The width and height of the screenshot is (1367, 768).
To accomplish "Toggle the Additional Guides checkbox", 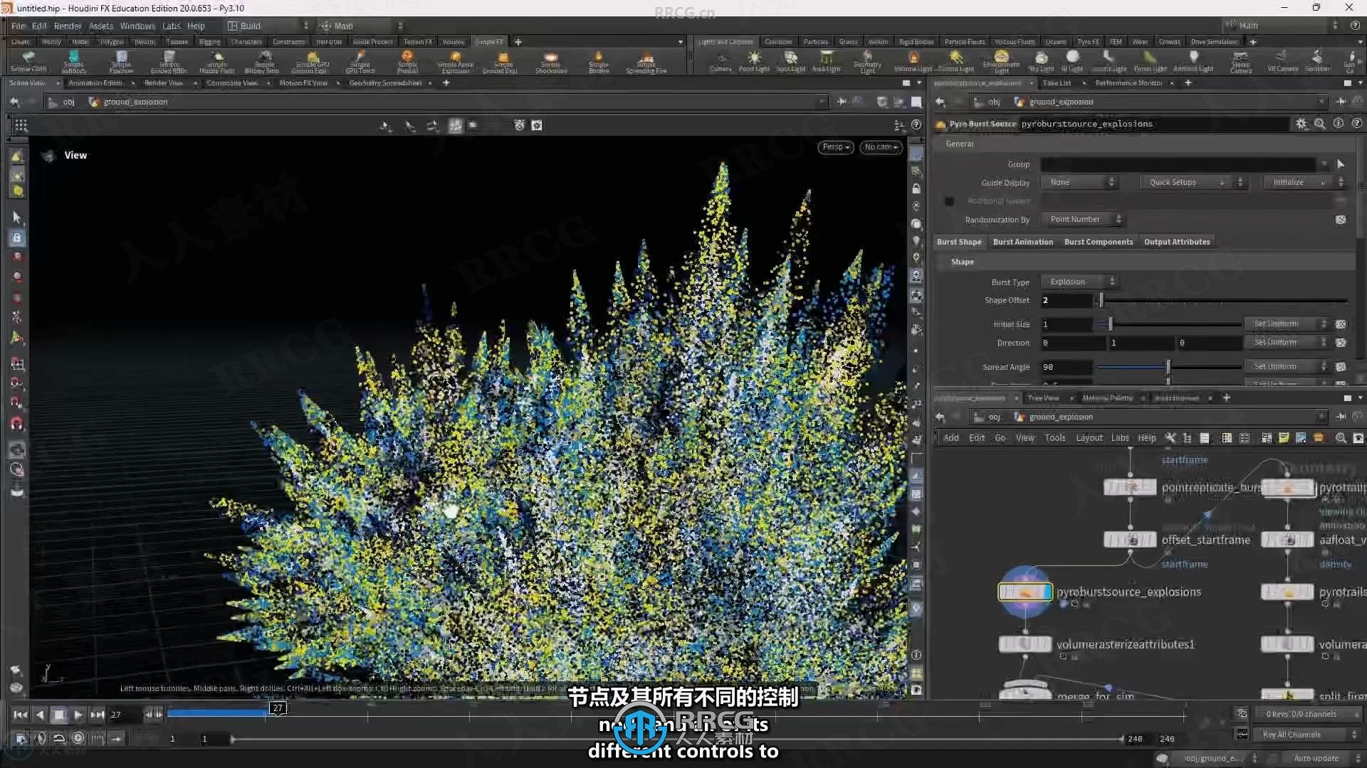I will click(949, 201).
